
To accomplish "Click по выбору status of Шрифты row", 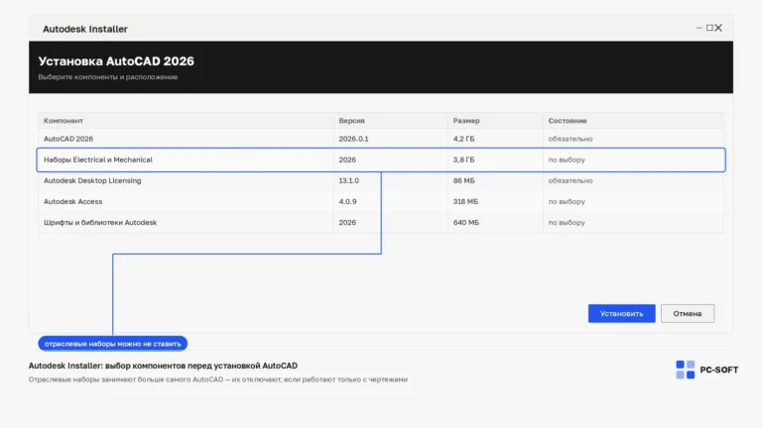I will tap(567, 222).
